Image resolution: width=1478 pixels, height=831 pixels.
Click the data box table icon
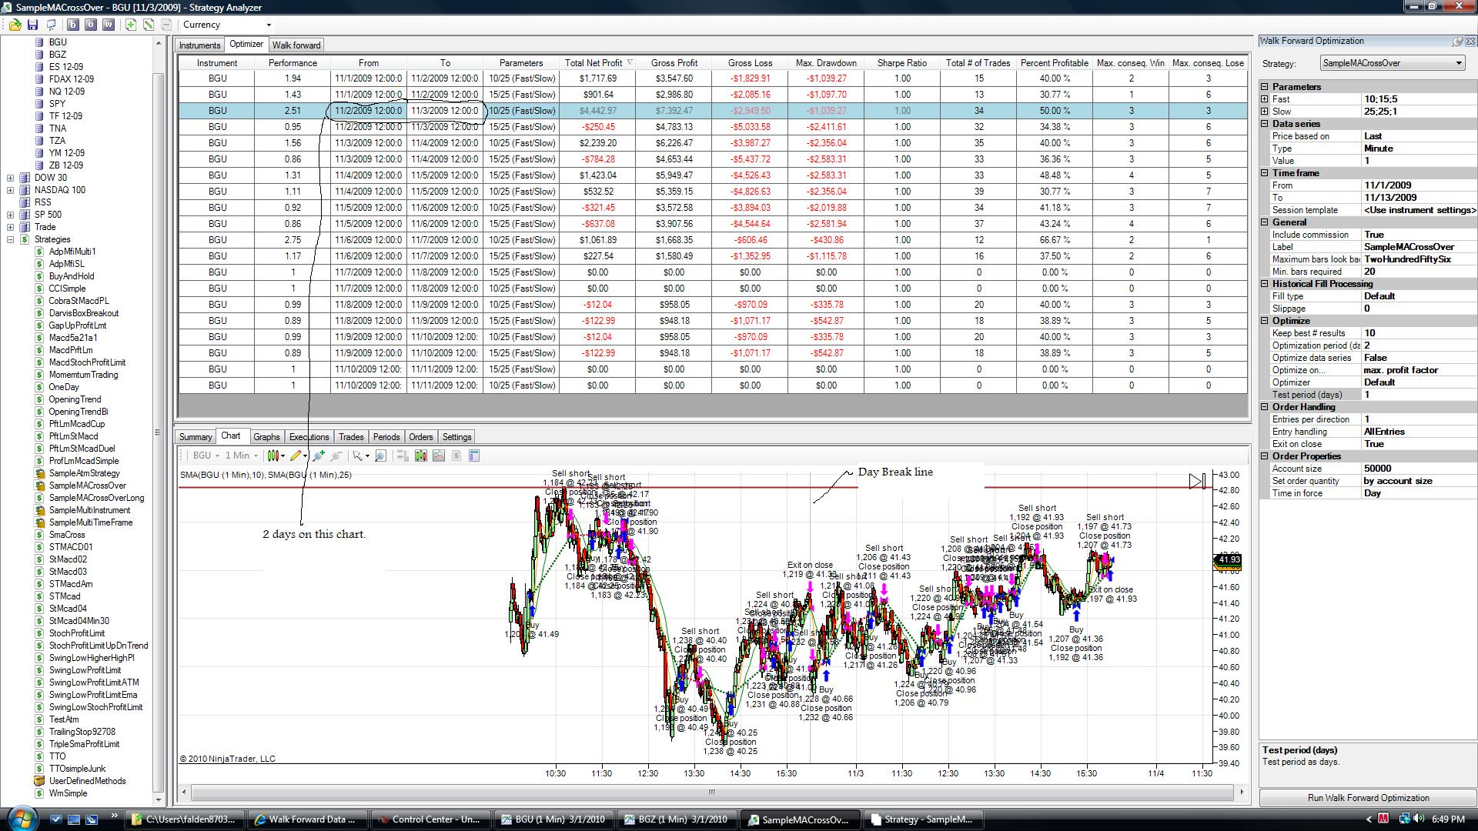click(474, 456)
